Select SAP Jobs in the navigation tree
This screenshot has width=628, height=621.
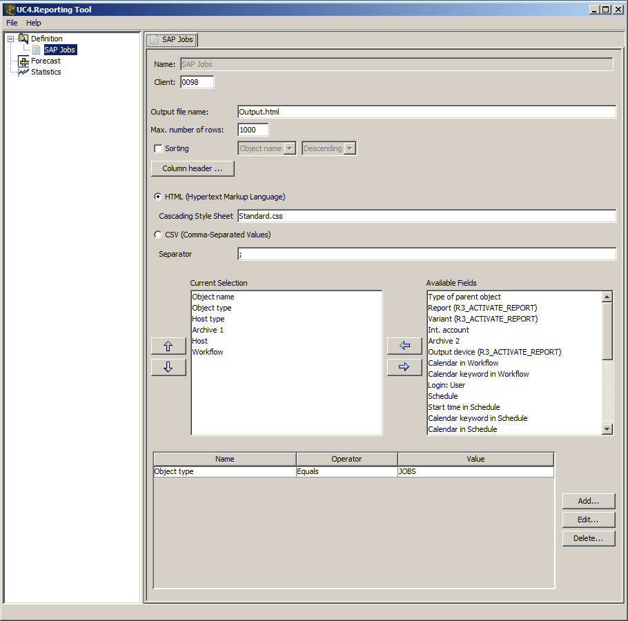point(59,50)
